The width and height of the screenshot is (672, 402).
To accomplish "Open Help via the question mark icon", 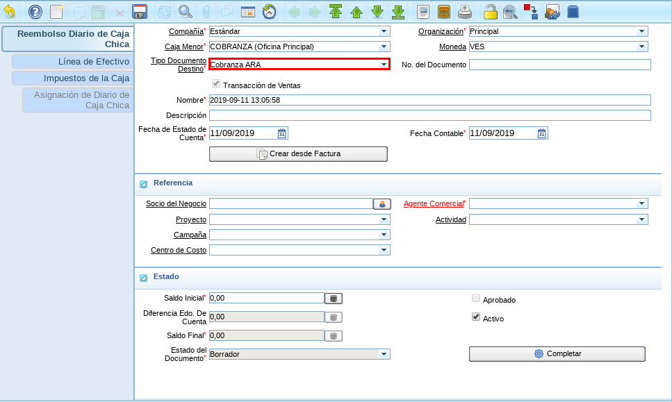I will 35,12.
